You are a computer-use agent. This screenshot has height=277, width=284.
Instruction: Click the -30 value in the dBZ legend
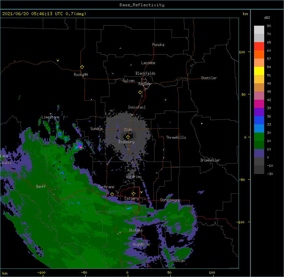click(x=270, y=174)
